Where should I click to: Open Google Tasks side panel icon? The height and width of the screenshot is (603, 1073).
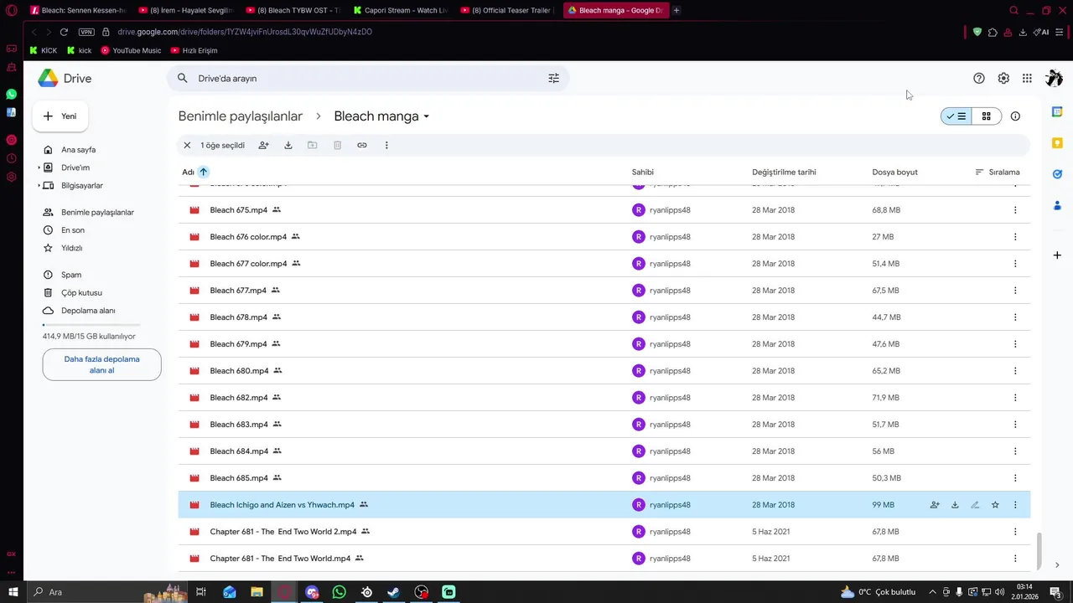[1057, 174]
